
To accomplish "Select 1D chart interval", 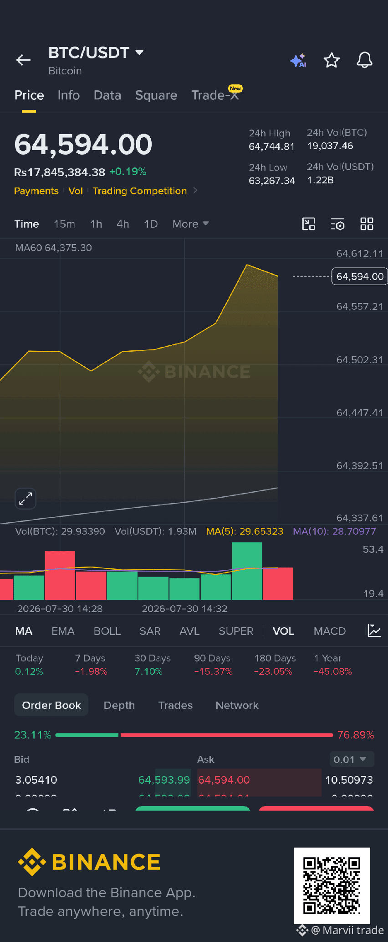I will tap(151, 224).
